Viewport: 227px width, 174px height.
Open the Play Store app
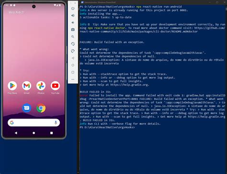pos(12,86)
